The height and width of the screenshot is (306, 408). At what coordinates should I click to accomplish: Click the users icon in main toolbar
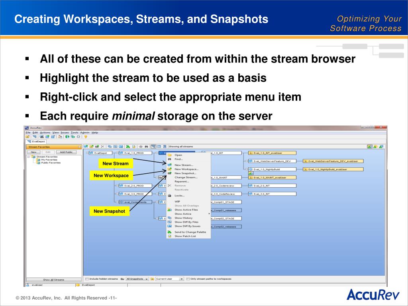click(x=60, y=137)
